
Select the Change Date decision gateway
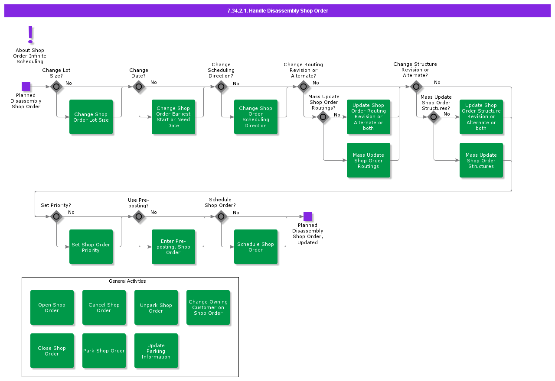(139, 87)
